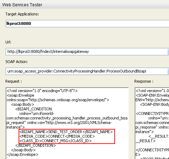Click the BIZAPI_NAME line in Request
This screenshot has height=159, width=169.
point(66,132)
